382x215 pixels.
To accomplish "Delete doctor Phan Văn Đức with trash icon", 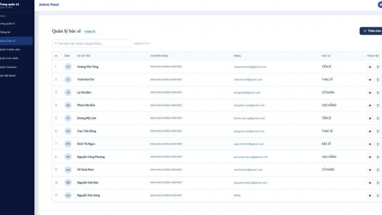I will (378, 106).
